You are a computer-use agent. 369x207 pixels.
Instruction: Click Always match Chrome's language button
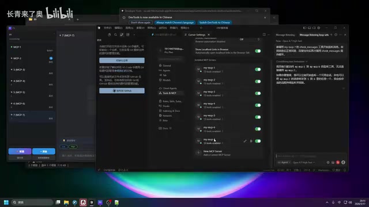(175, 22)
